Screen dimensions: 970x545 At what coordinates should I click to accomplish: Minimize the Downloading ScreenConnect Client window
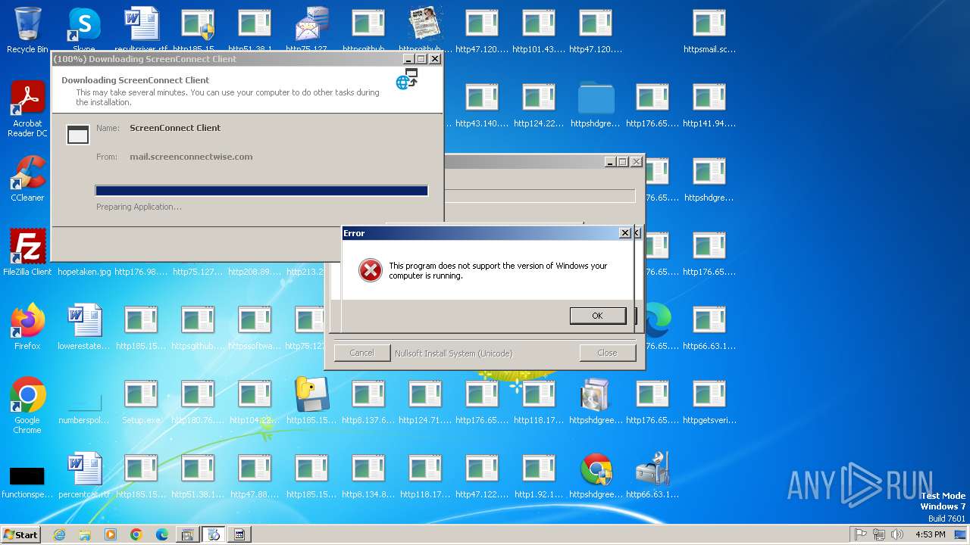coord(408,59)
